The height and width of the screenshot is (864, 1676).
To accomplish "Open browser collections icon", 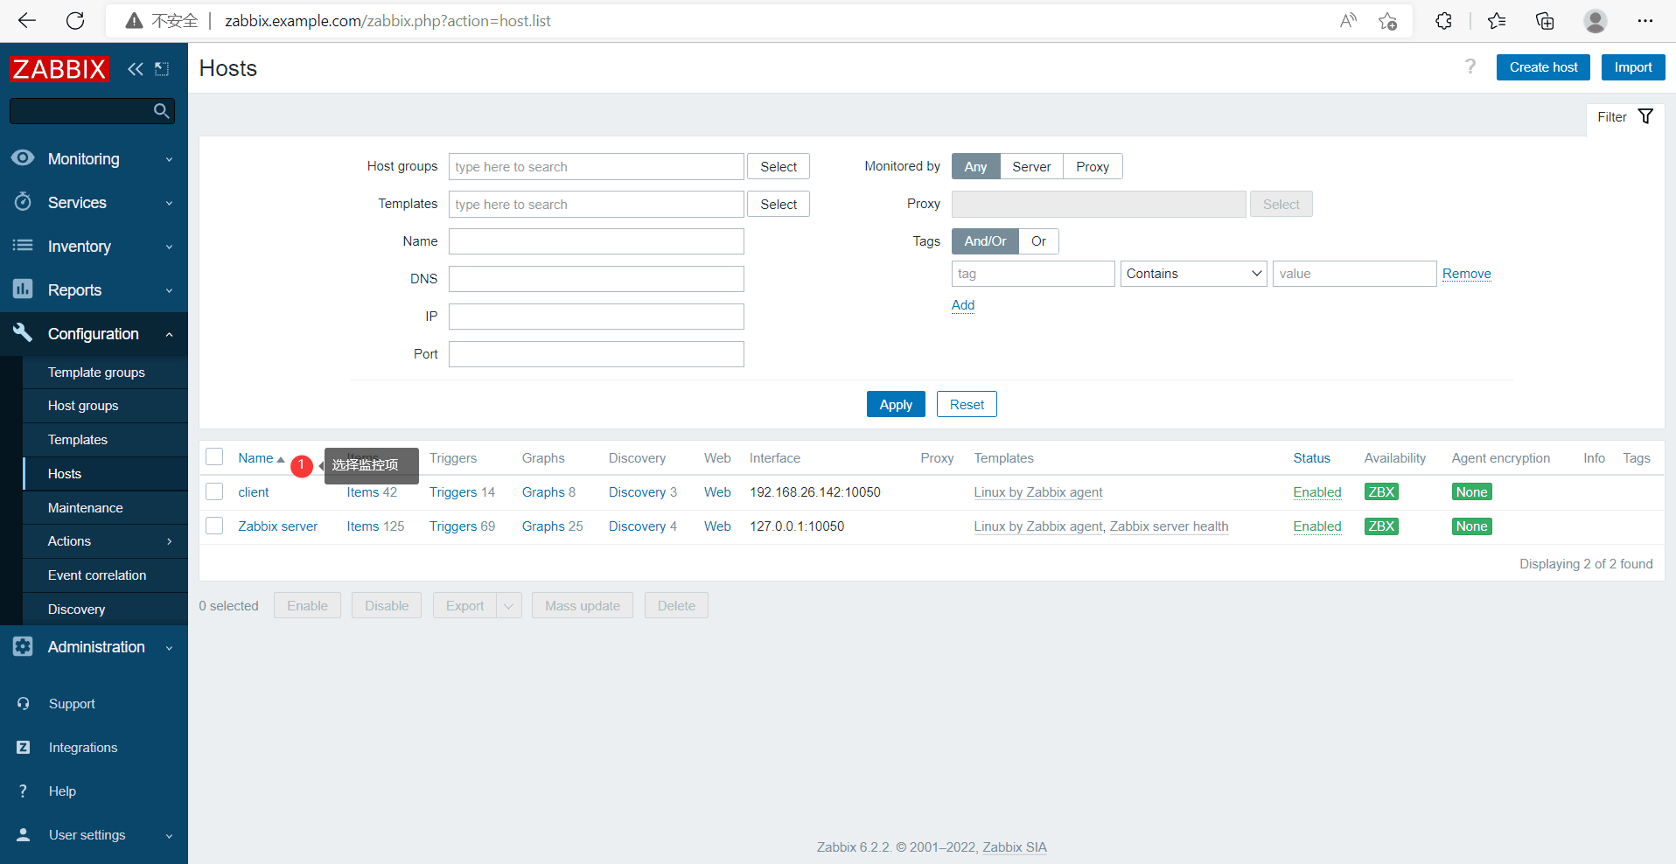I will [x=1546, y=21].
